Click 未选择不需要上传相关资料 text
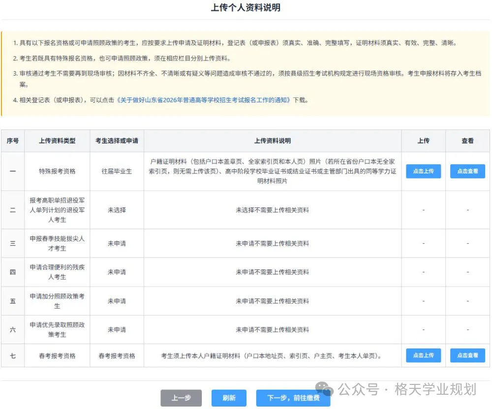 click(273, 210)
